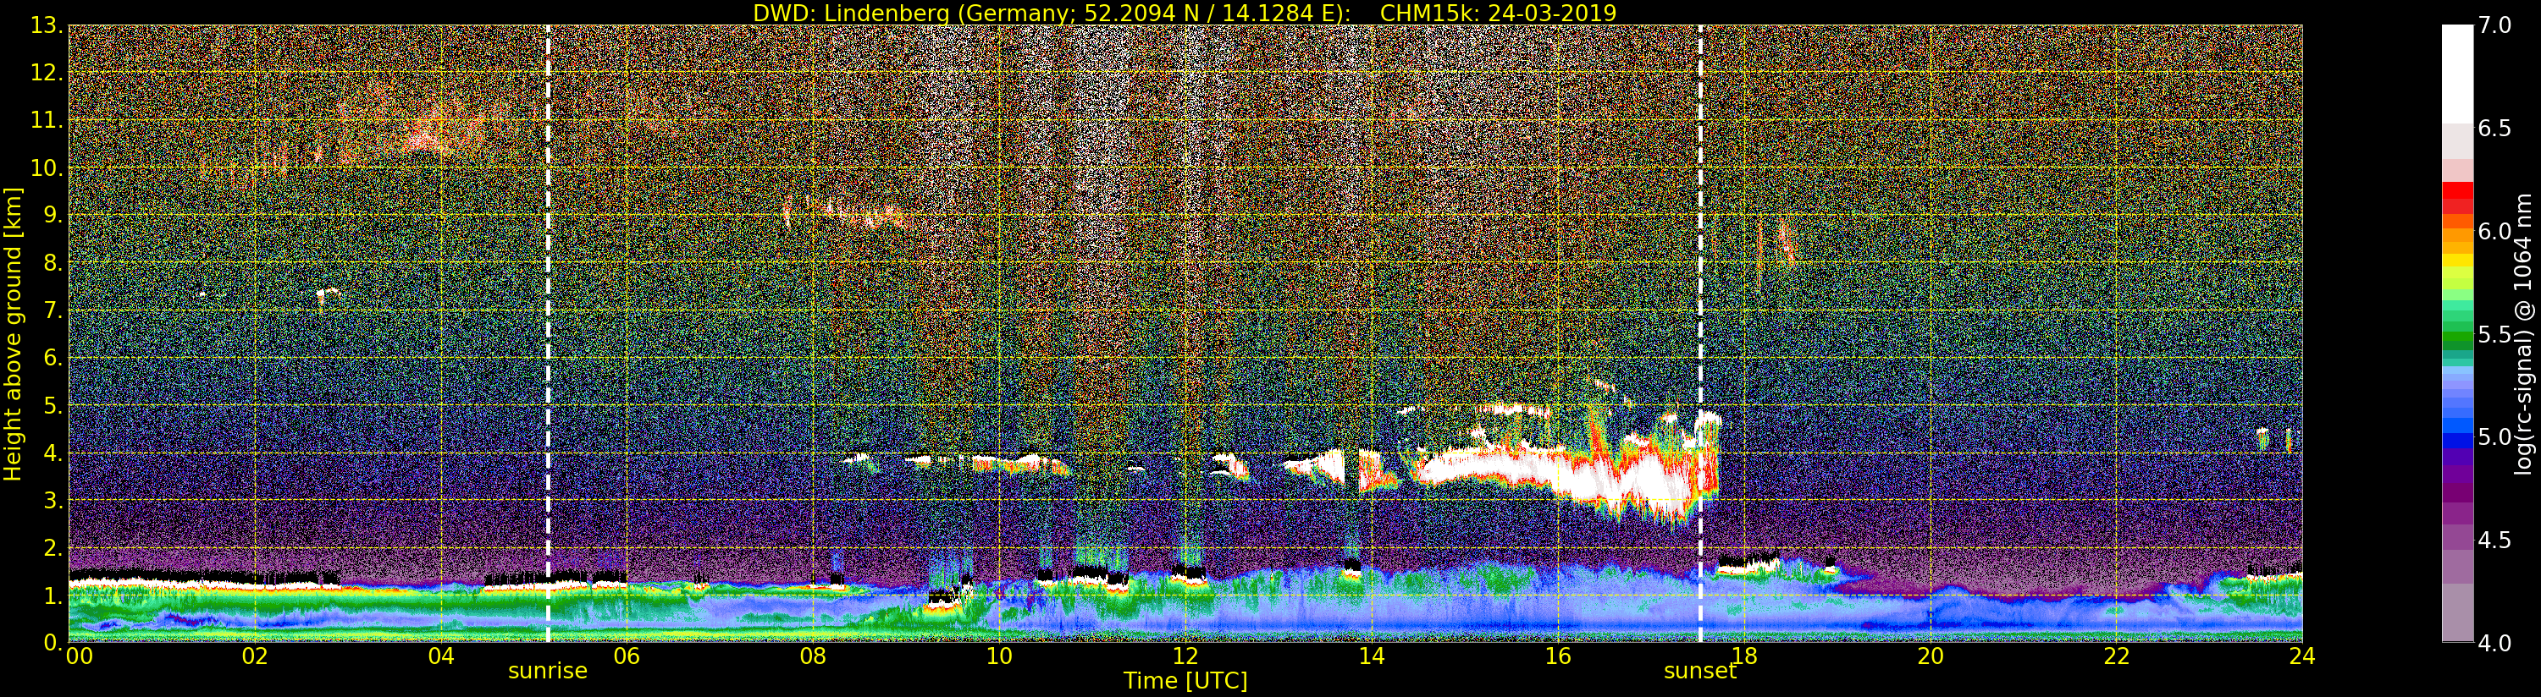Screen dimensions: 2541x697
Task: Click the colorbar tick value '5.5'
Action: coord(2494,334)
